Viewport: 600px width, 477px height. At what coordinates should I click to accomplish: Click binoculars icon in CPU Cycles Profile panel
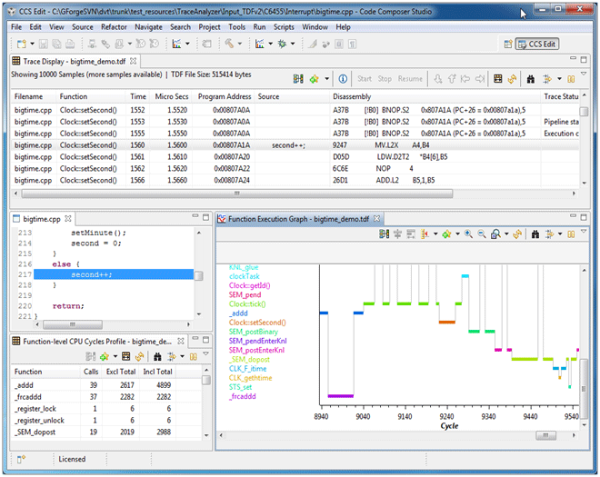(156, 356)
